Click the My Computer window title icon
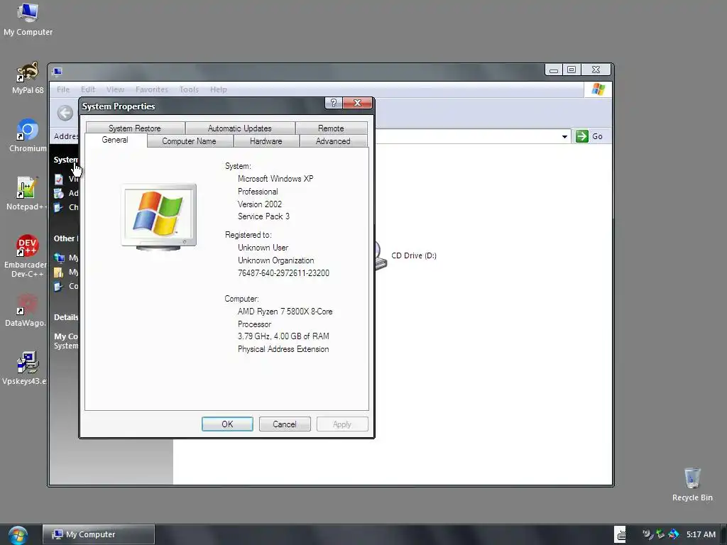 (58, 72)
